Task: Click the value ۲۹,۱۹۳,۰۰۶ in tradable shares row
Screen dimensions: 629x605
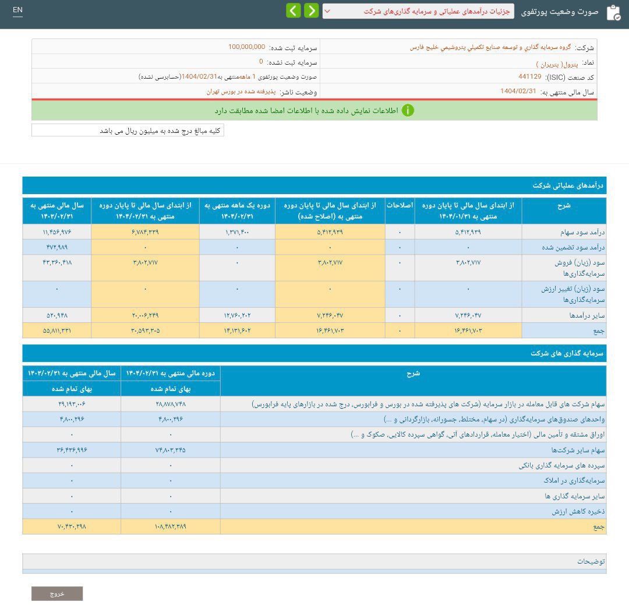Action: (x=72, y=404)
